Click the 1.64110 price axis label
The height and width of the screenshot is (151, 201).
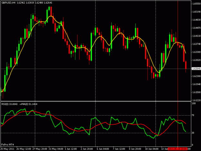pyautogui.click(x=196, y=36)
